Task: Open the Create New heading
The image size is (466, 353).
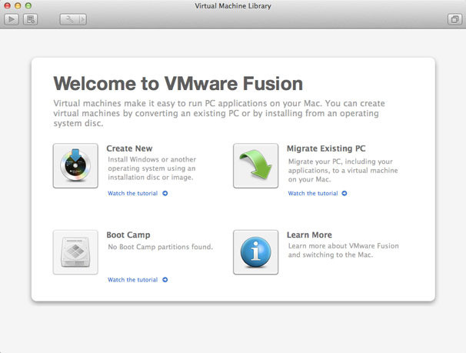Action: (129, 148)
